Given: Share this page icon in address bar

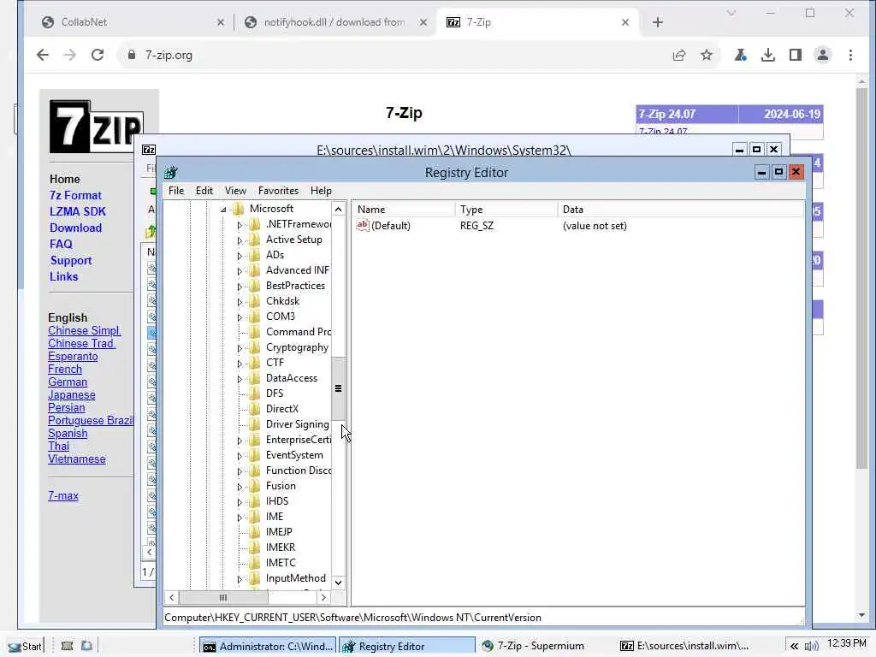Looking at the screenshot, I should 678,55.
